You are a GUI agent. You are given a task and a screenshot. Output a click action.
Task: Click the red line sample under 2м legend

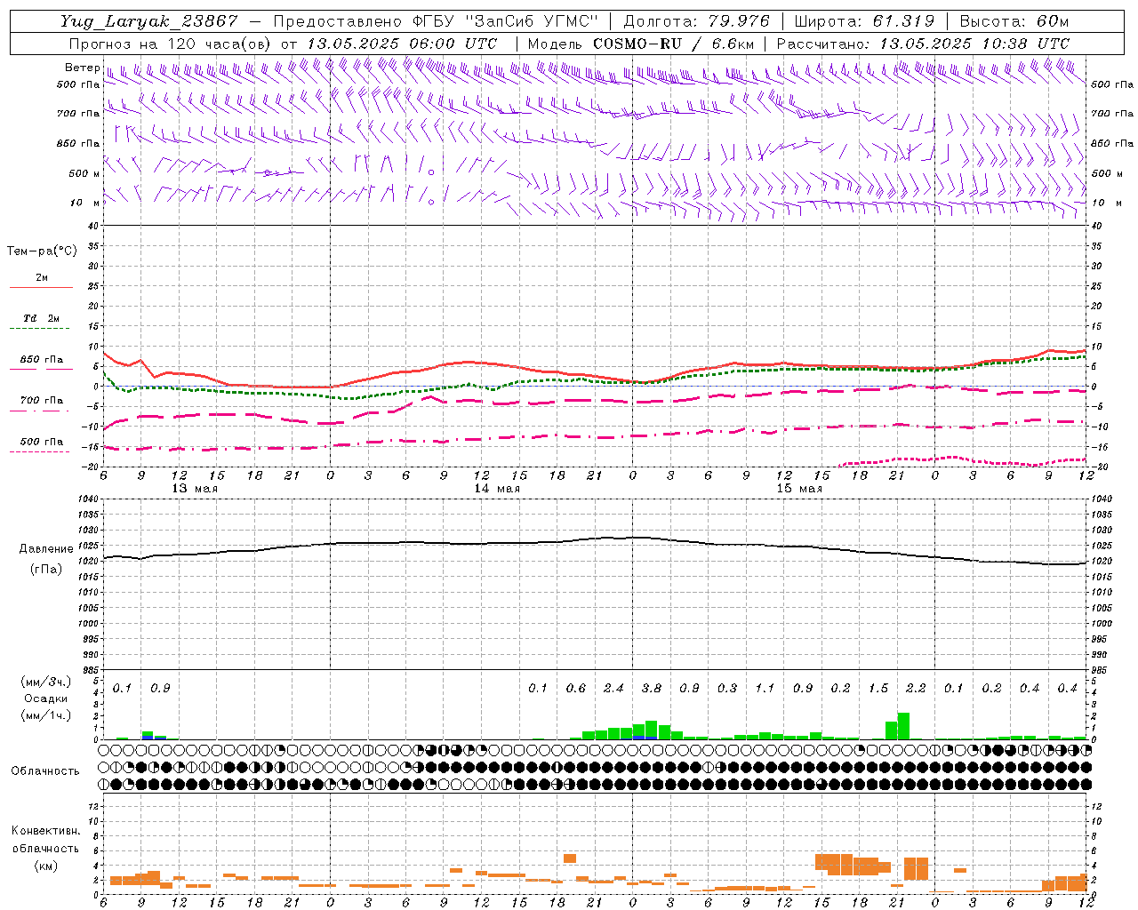41,287
